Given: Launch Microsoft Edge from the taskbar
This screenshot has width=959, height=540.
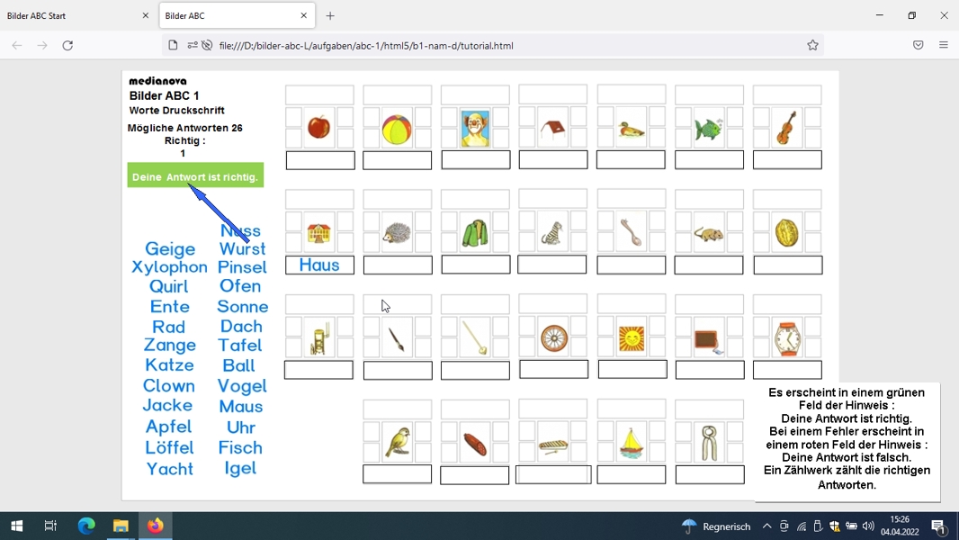Looking at the screenshot, I should coord(86,526).
